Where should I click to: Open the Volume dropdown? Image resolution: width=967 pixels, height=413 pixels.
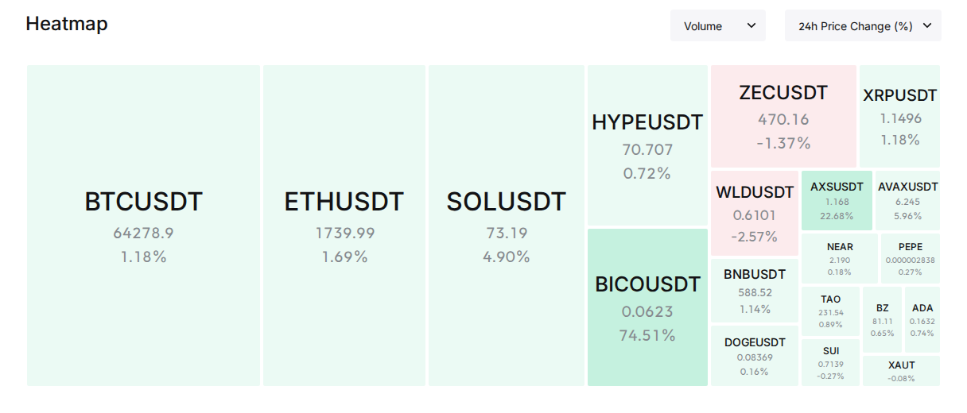[717, 25]
